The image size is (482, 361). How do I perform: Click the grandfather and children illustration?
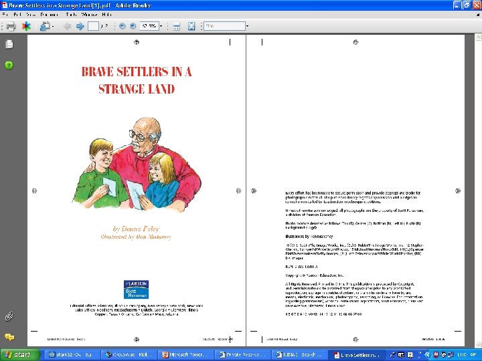[x=137, y=164]
